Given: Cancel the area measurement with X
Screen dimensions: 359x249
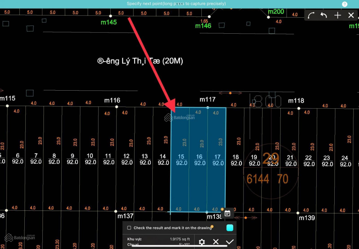Looking at the screenshot, I should pyautogui.click(x=216, y=242).
